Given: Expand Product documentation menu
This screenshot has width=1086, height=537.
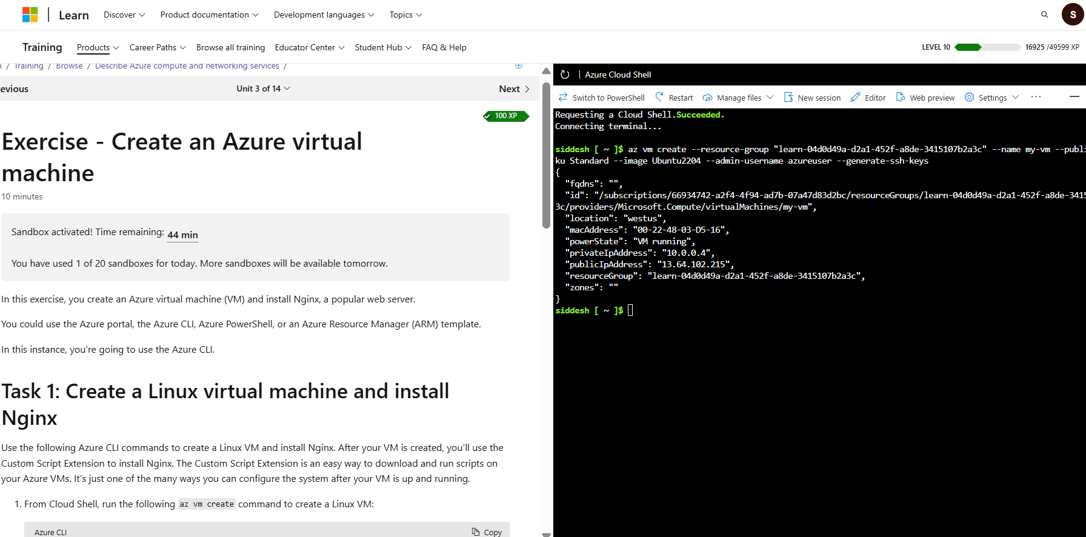Looking at the screenshot, I should (x=209, y=15).
